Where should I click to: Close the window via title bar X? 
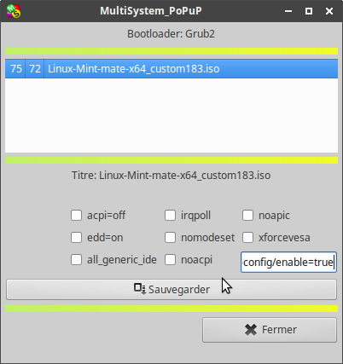point(329,11)
